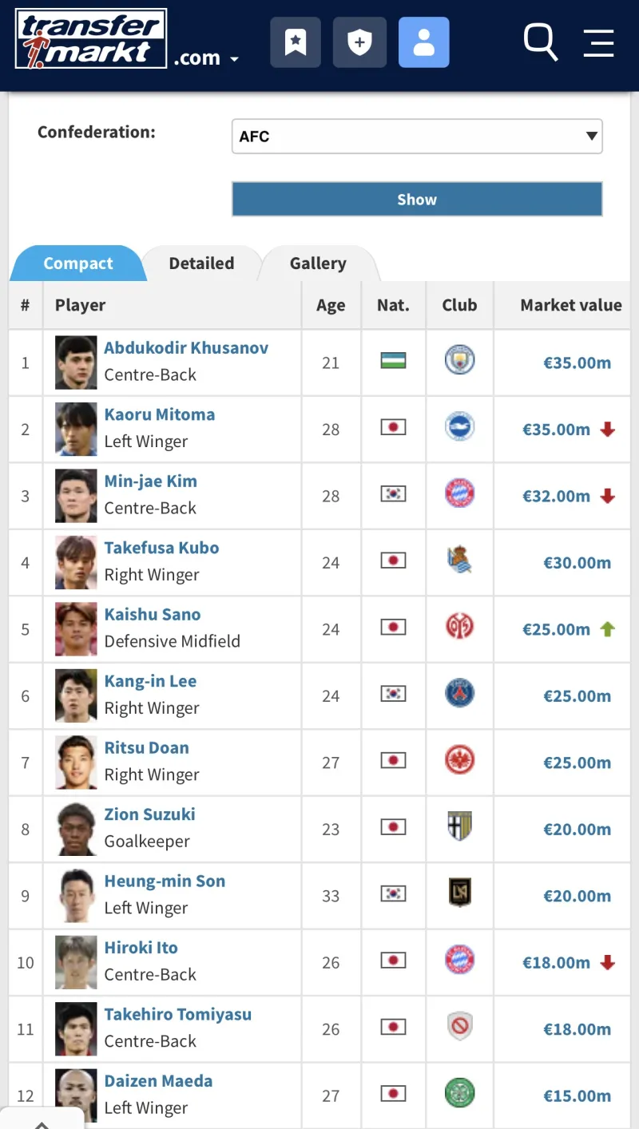
Task: Open Heung-min Son player link
Action: [165, 881]
